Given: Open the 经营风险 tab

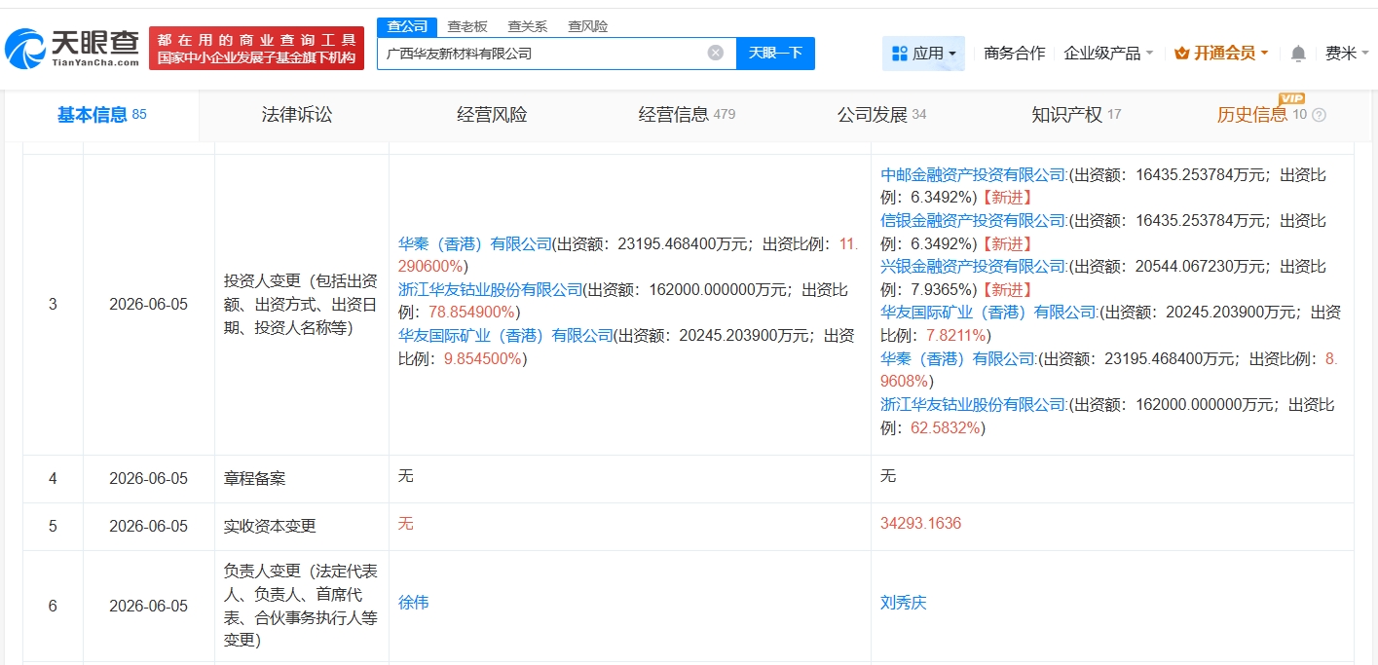Looking at the screenshot, I should point(492,115).
